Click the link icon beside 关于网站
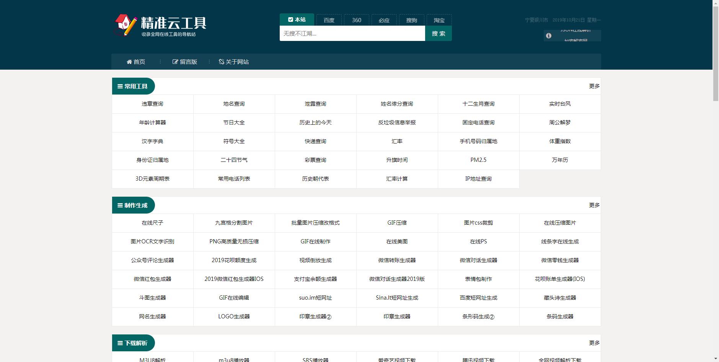Screen dimensions: 719x362 (220, 62)
